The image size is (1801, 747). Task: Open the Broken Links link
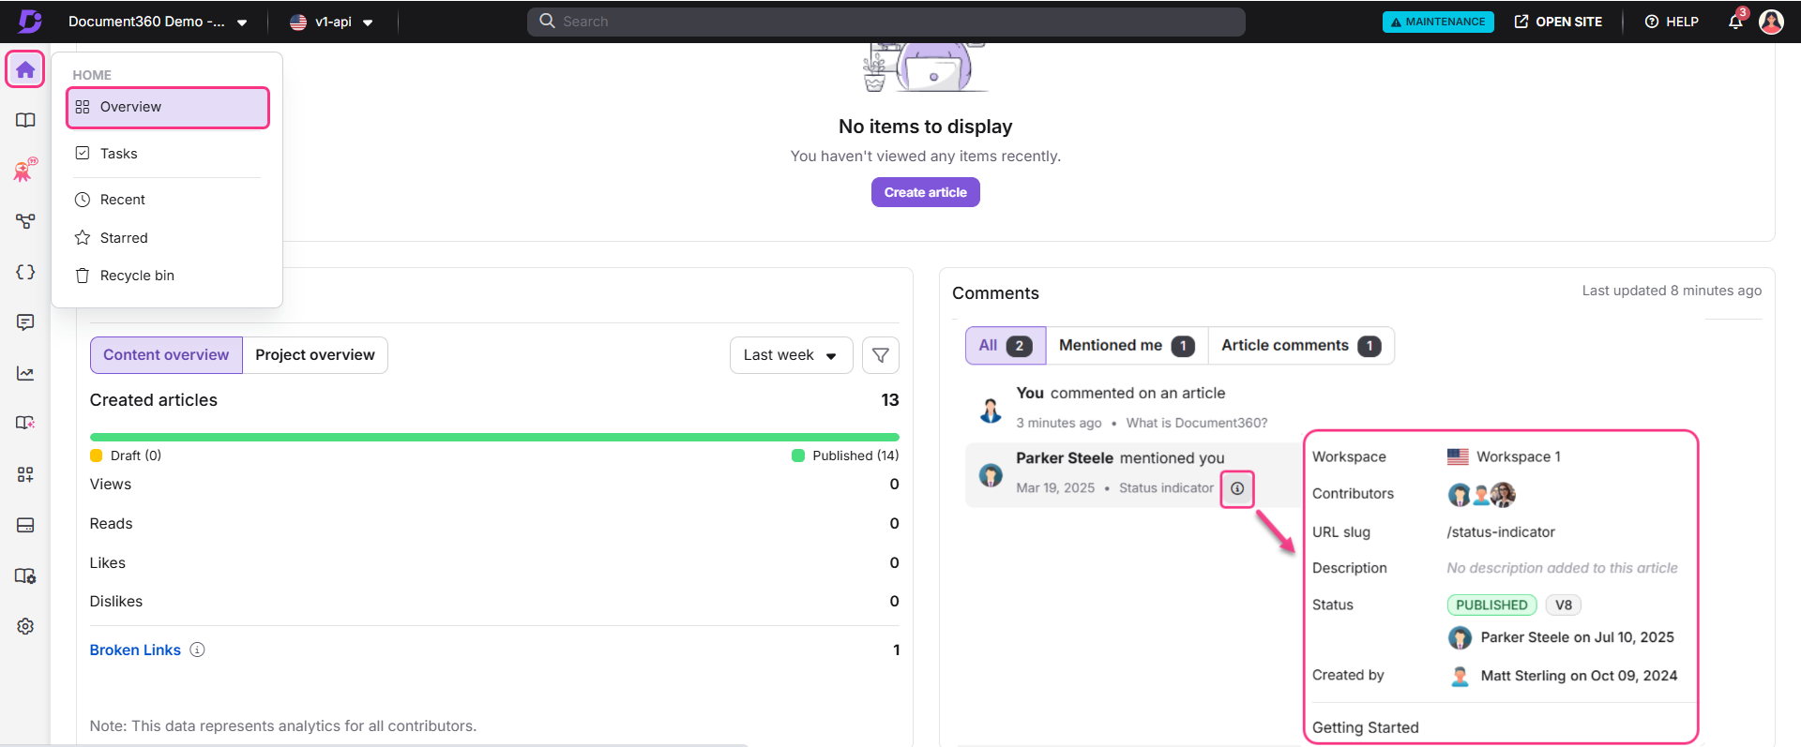[x=135, y=650]
